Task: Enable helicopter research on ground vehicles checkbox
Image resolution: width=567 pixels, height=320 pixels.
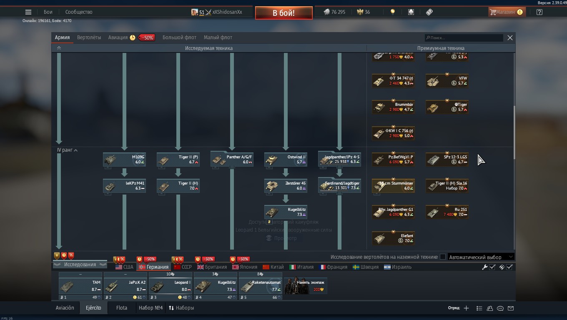Action: click(x=443, y=257)
